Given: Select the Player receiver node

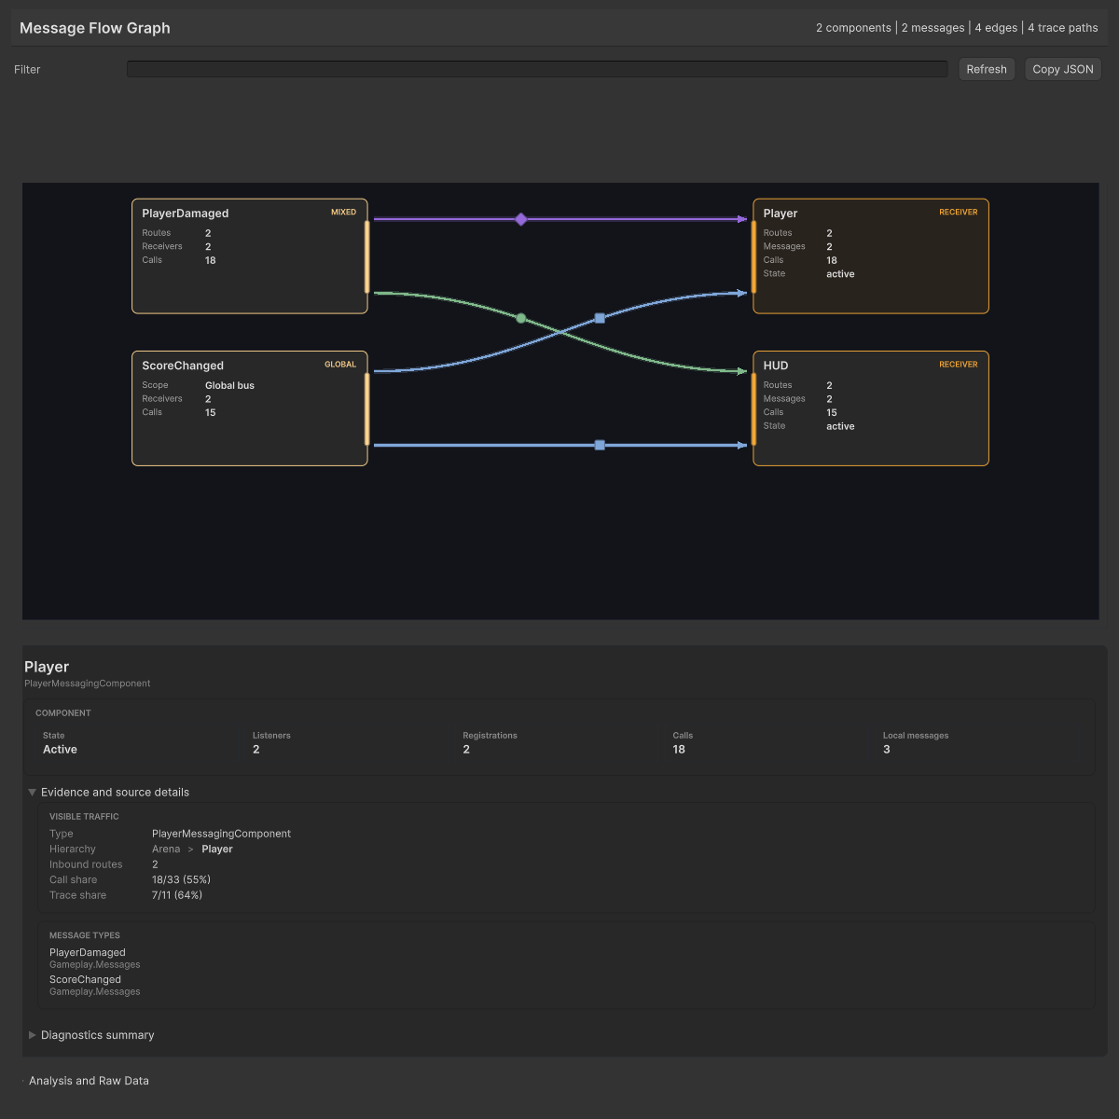Looking at the screenshot, I should point(871,256).
